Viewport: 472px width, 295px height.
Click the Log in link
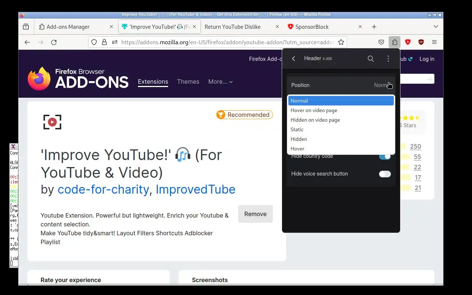click(x=427, y=59)
